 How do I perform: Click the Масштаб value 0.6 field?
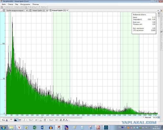point(154,118)
